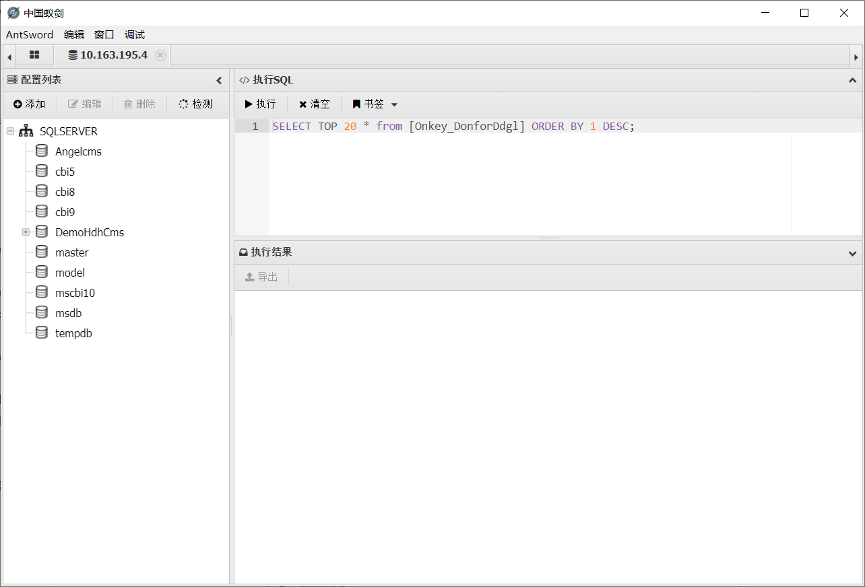The width and height of the screenshot is (865, 587).
Task: Click the 添加 button
Action: (30, 104)
